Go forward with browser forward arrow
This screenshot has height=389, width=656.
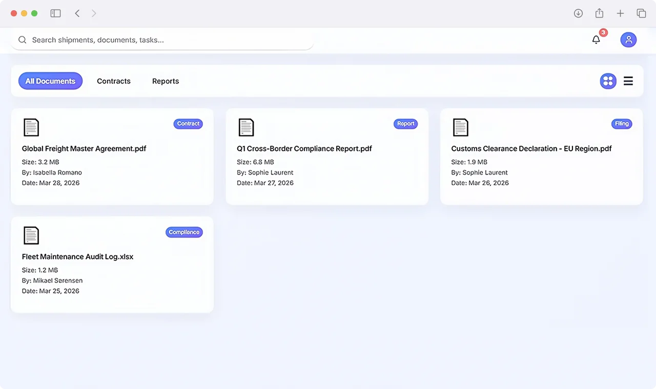pyautogui.click(x=94, y=13)
